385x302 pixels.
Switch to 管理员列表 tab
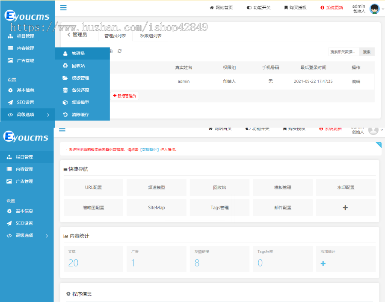[x=115, y=36]
